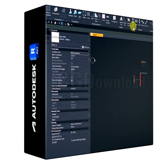Switch to the Level 1 view tab
Image resolution: width=165 pixels, height=165 pixels.
[97, 35]
